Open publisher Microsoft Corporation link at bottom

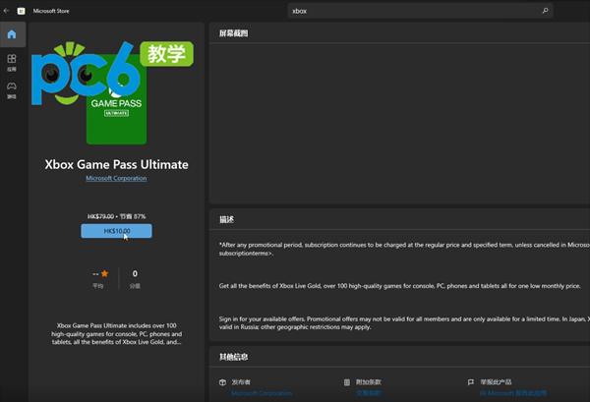click(x=262, y=393)
